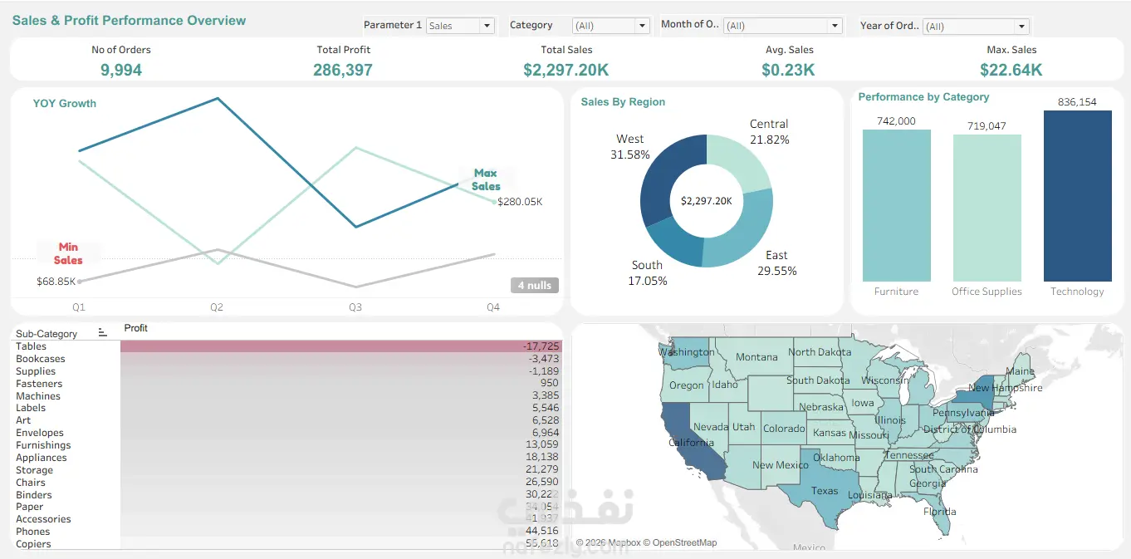Click the Sub-Category column header
1131x559 pixels.
pyautogui.click(x=47, y=334)
